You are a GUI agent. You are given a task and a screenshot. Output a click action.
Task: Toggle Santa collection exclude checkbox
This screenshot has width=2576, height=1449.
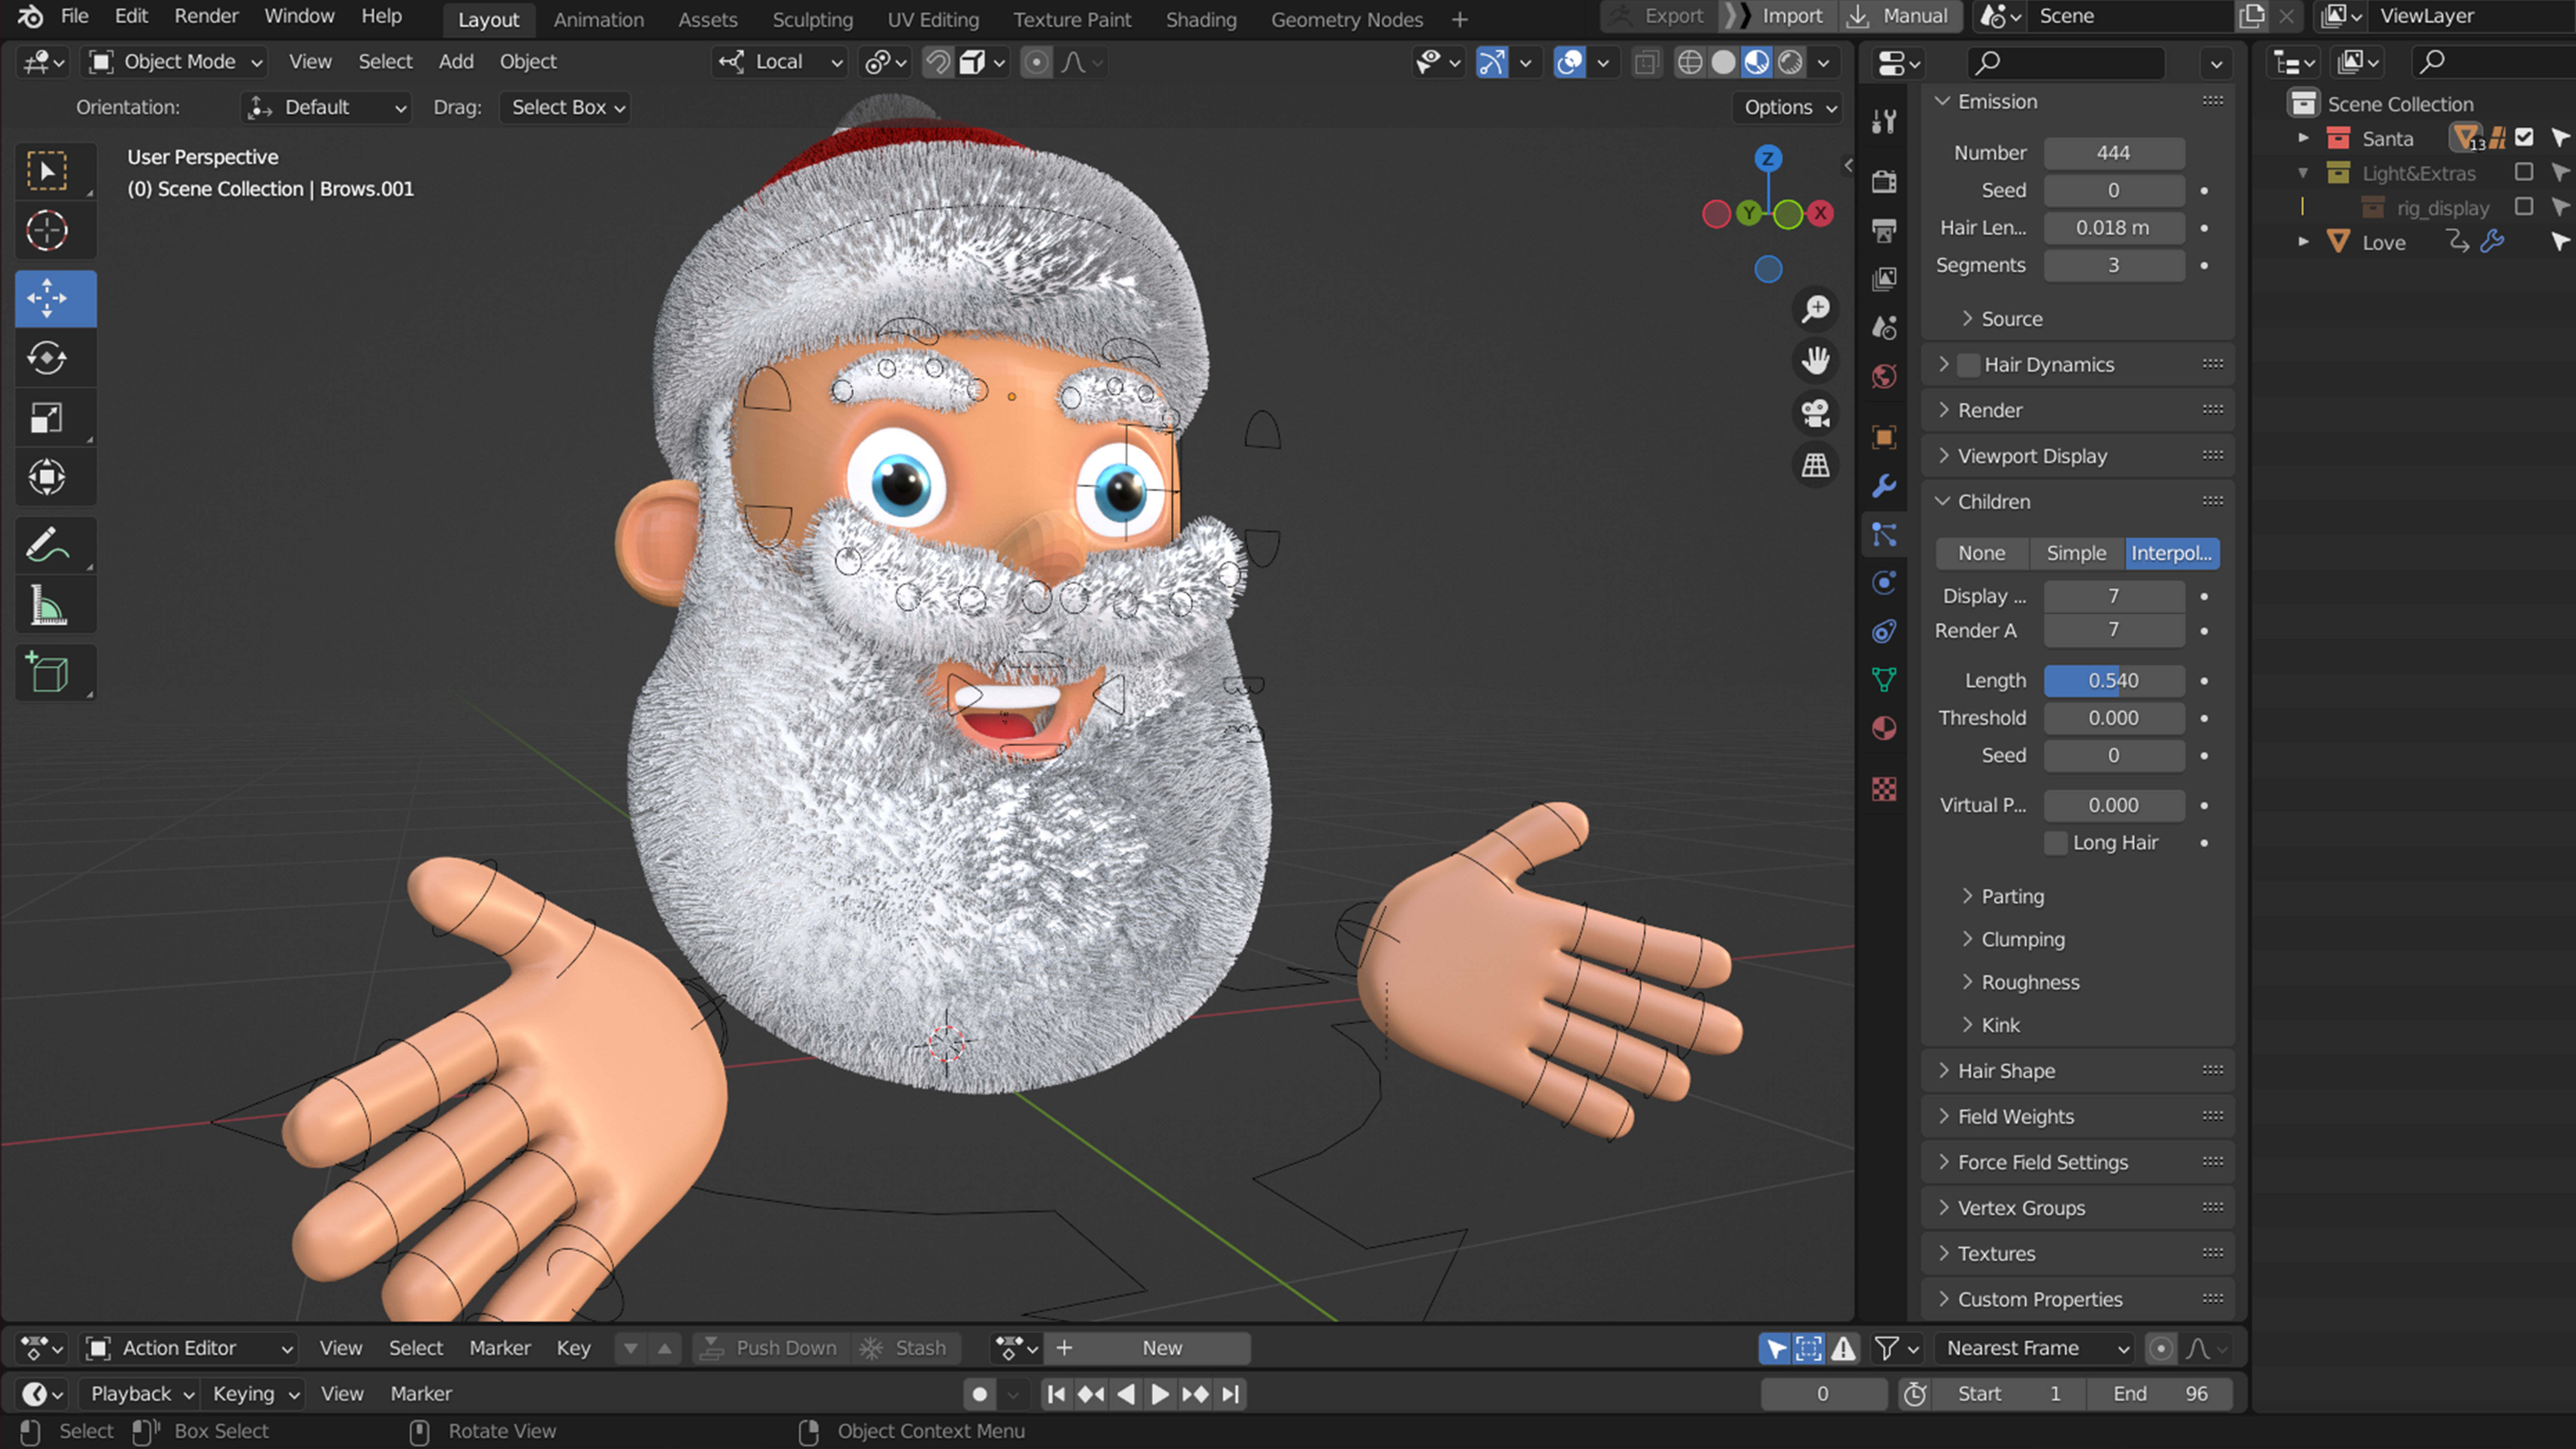pos(2524,138)
